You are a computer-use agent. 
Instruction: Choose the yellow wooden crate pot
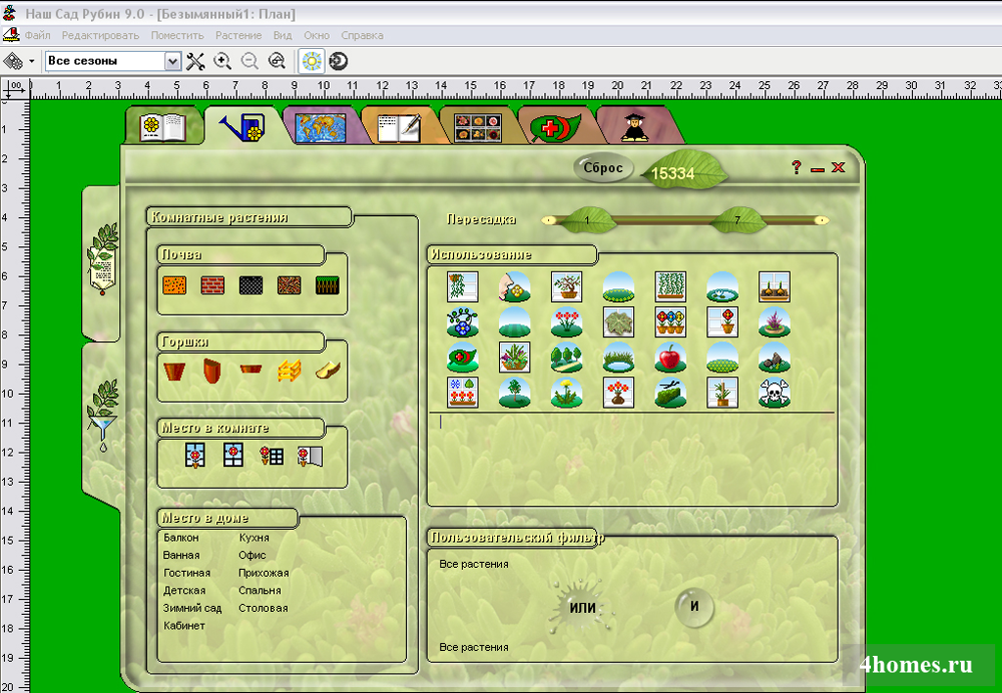[x=290, y=370]
